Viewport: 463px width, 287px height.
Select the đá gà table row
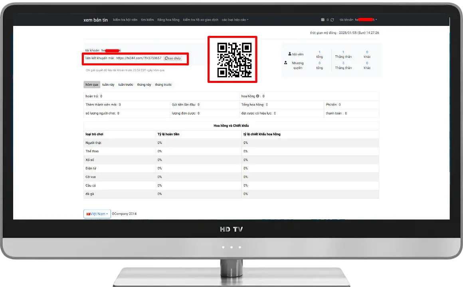point(231,194)
